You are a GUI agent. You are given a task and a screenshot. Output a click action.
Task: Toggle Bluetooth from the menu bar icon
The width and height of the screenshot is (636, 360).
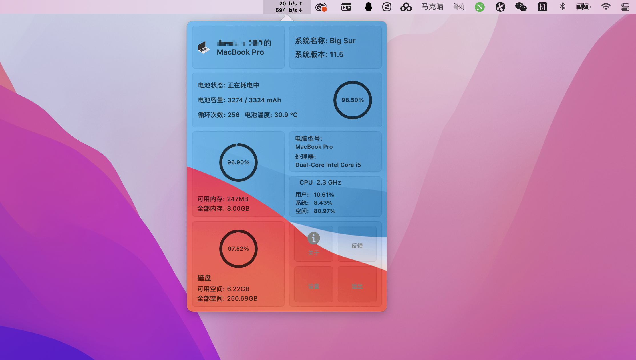(562, 7)
